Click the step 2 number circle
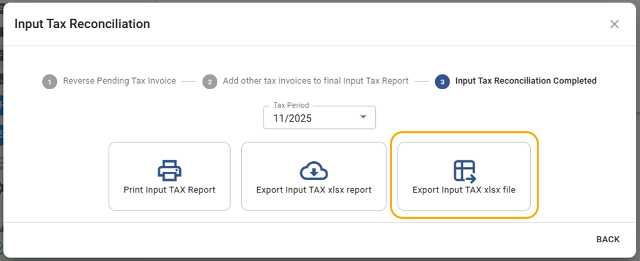 click(210, 82)
